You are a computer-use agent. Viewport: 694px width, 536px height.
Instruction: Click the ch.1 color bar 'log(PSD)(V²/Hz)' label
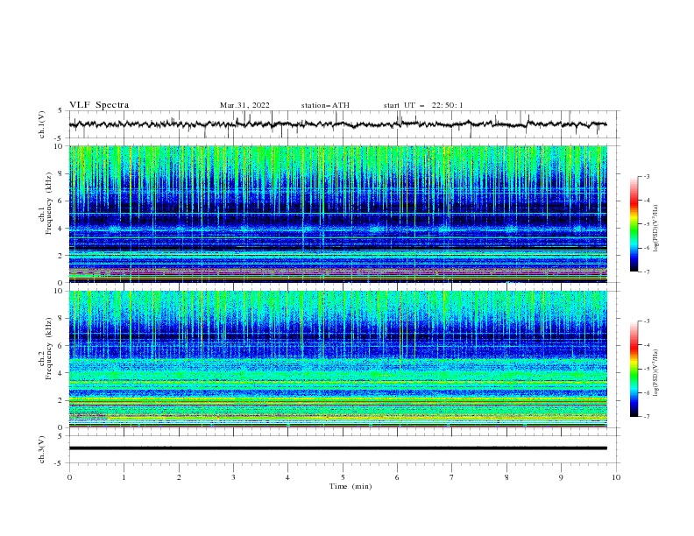(x=655, y=229)
